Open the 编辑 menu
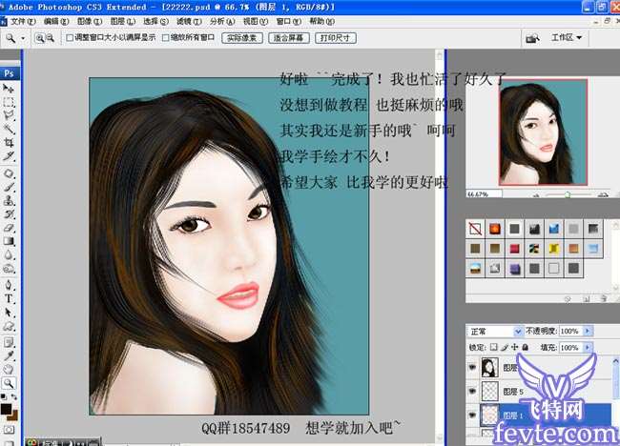The image size is (620, 446). click(x=55, y=21)
